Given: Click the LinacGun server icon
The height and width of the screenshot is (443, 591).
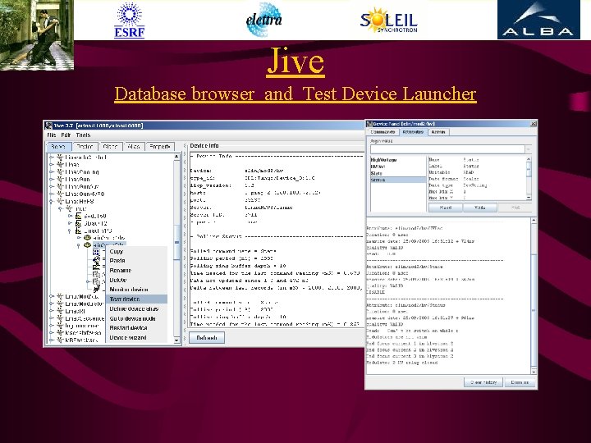Looking at the screenshot, I should point(60,180).
